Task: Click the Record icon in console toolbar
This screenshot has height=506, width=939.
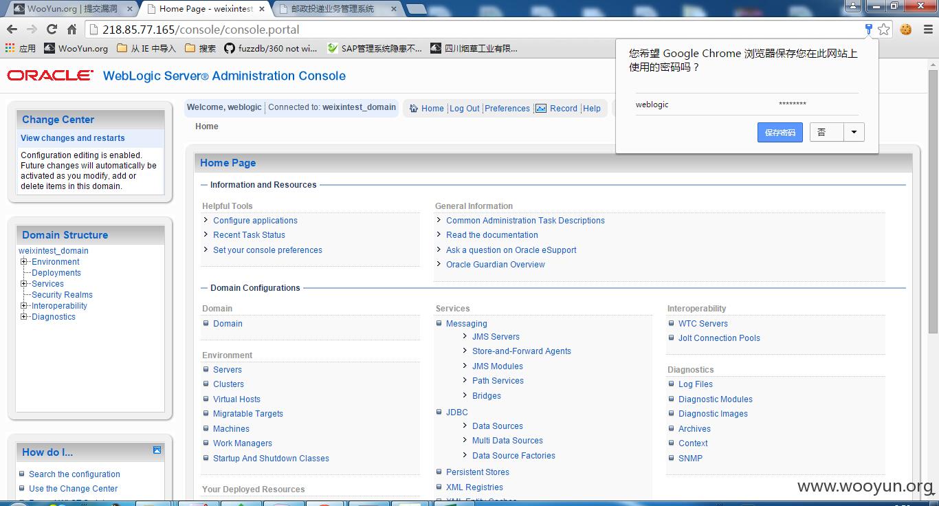Action: click(x=541, y=109)
